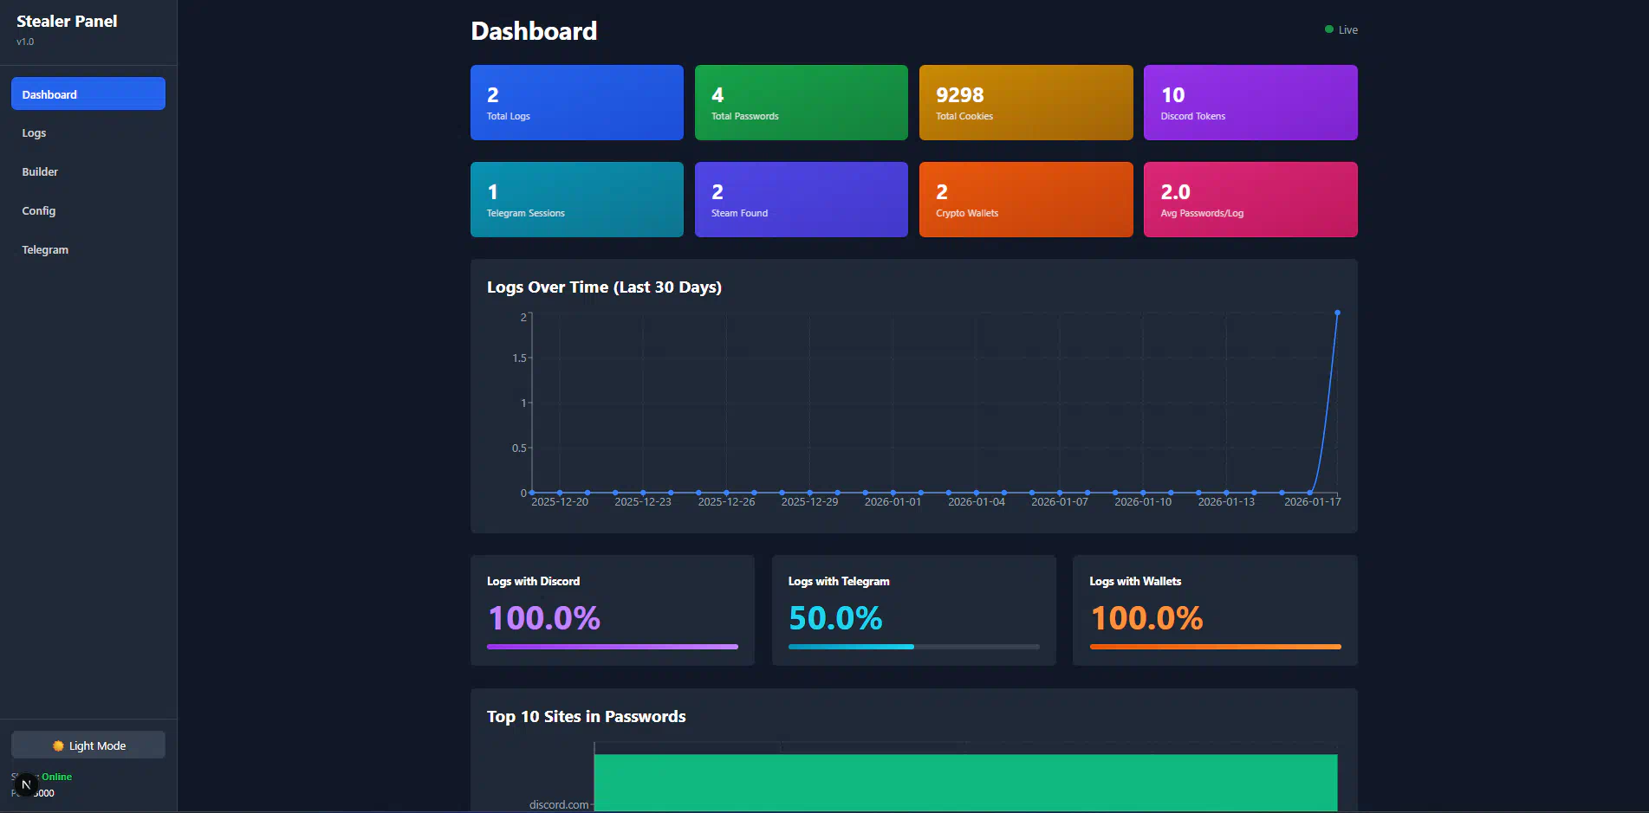Click the sun icon beside Light Mode

58,745
